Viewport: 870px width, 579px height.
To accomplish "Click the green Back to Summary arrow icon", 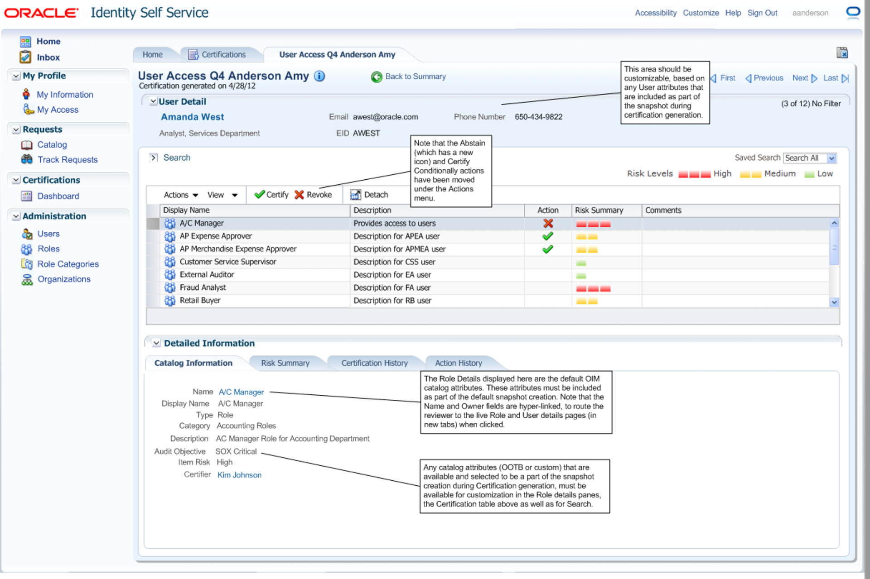I will pyautogui.click(x=377, y=77).
